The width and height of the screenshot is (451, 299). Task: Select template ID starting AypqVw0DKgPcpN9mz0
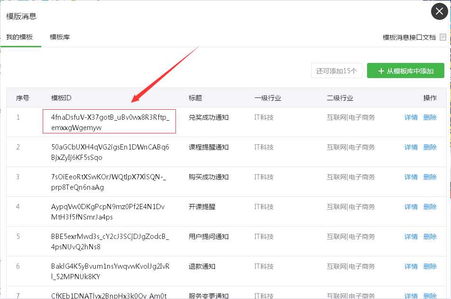tap(108, 212)
